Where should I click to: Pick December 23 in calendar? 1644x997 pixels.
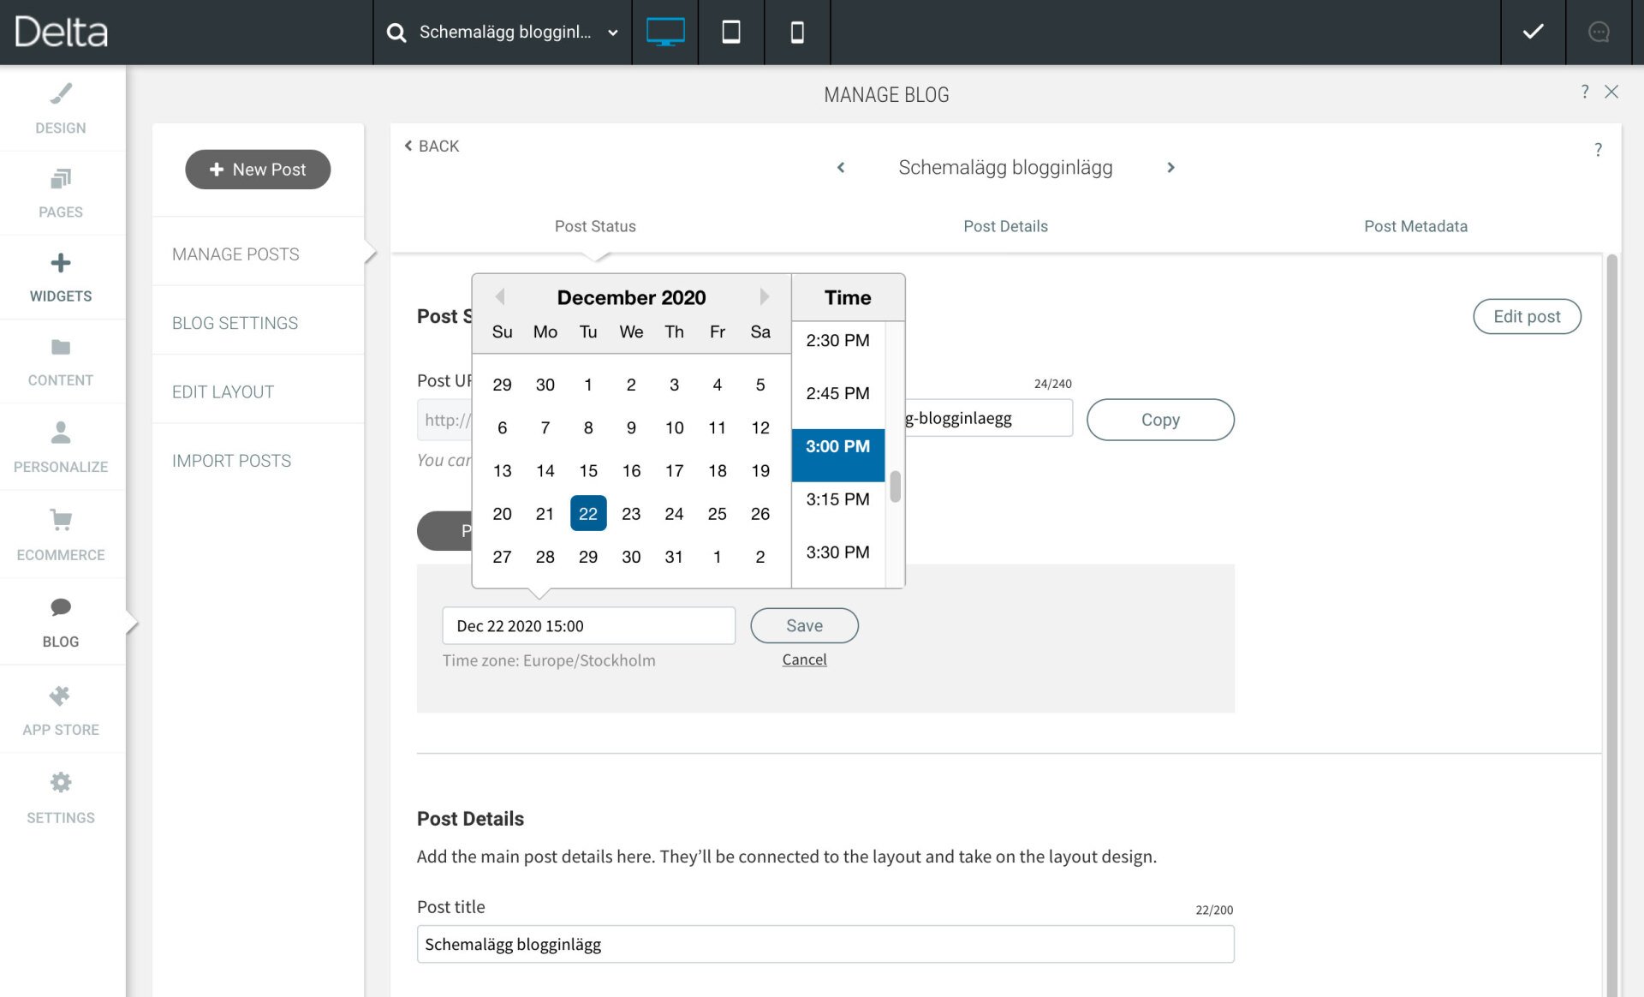pyautogui.click(x=631, y=514)
